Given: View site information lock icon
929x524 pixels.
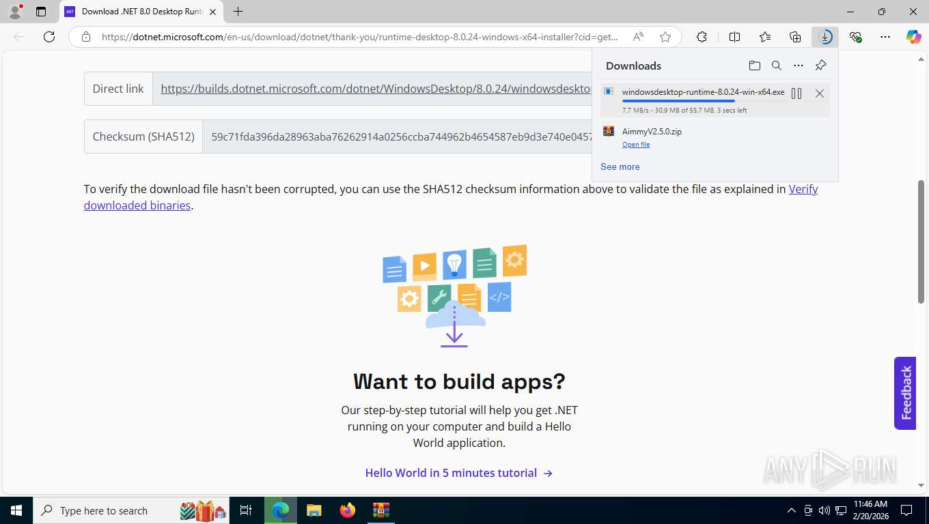Looking at the screenshot, I should (86, 37).
